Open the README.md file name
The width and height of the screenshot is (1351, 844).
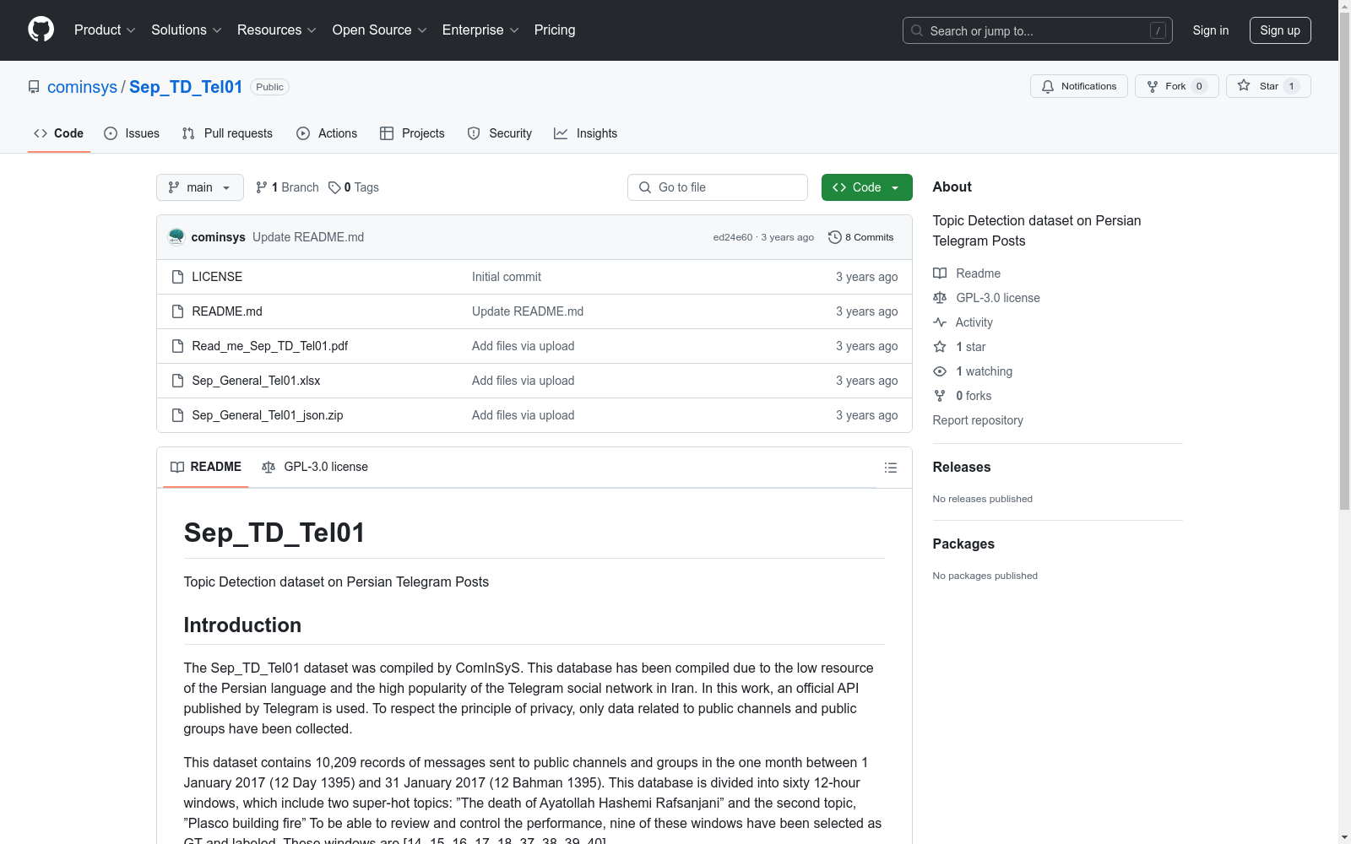click(x=227, y=311)
